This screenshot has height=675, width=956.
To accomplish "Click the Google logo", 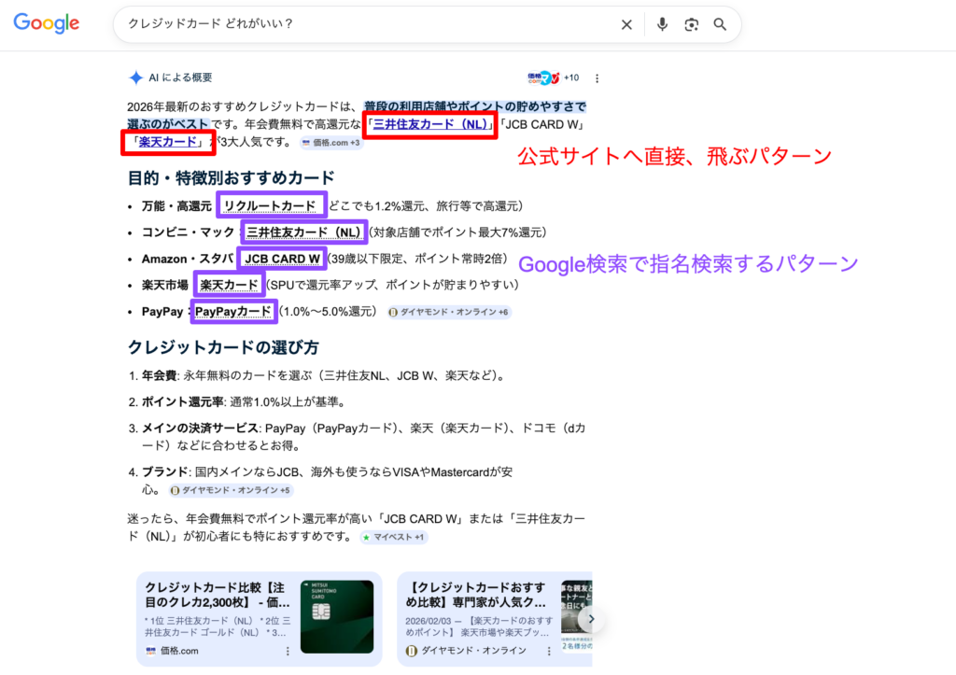I will (46, 24).
